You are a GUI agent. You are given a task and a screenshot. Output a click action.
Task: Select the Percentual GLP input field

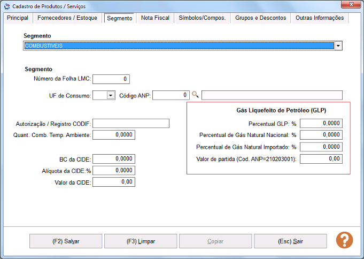pyautogui.click(x=321, y=124)
